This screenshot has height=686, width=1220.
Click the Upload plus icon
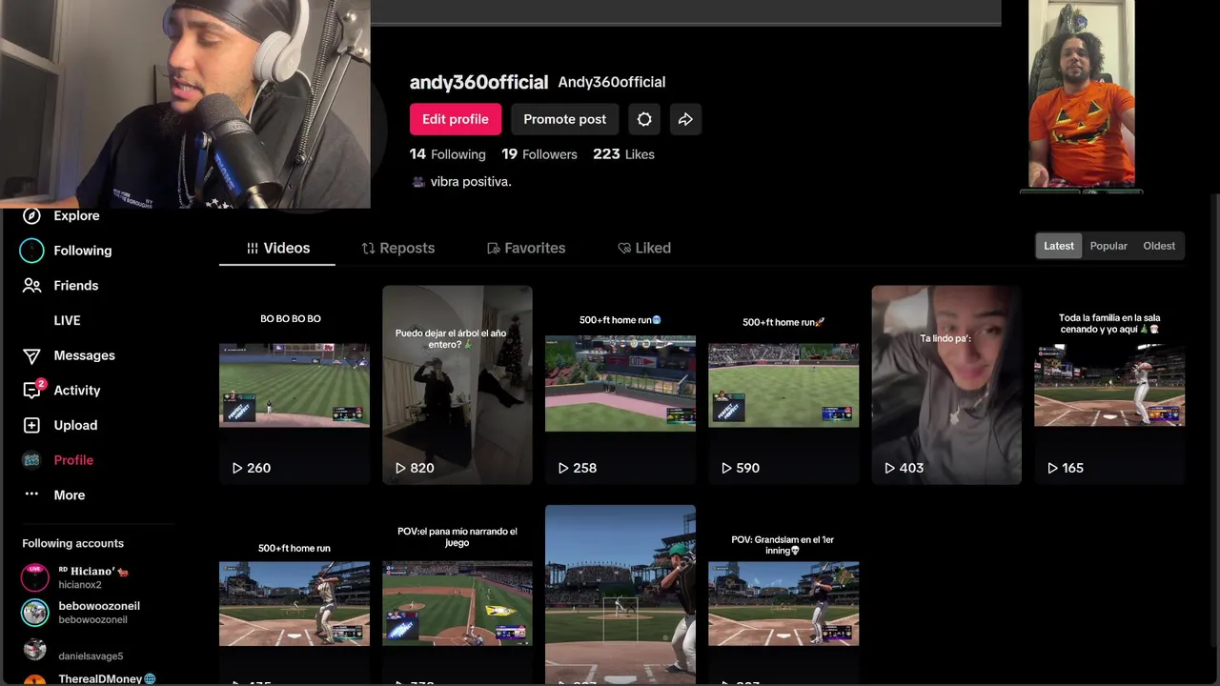[x=31, y=425]
